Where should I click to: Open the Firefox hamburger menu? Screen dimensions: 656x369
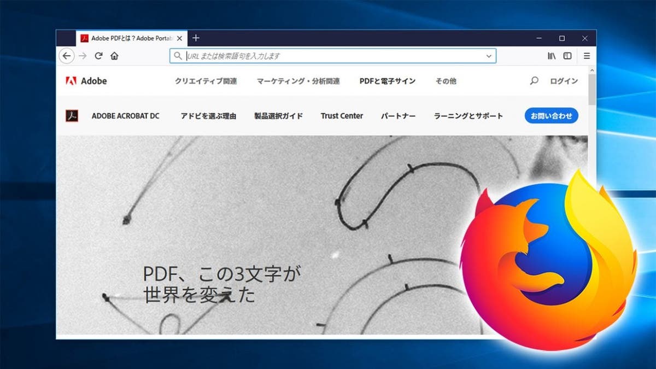[587, 56]
